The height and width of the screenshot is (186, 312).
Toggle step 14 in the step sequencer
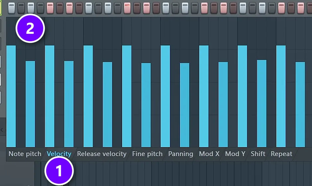pos(137,8)
